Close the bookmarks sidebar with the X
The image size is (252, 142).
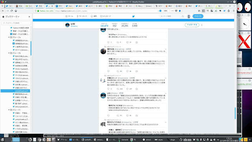[x=29, y=17]
